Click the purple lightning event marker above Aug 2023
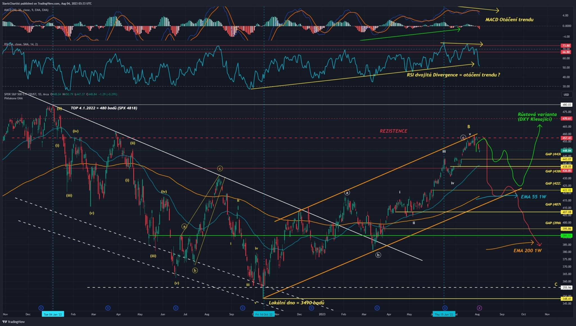Image resolution: width=576 pixels, height=326 pixels. [x=480, y=308]
